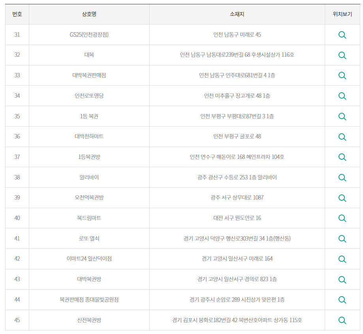Select address 인천 남동구 미래로 45

coord(237,35)
